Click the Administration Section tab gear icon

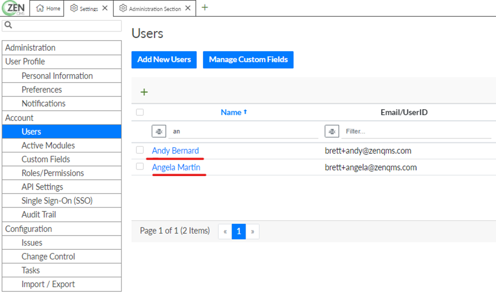(x=123, y=8)
